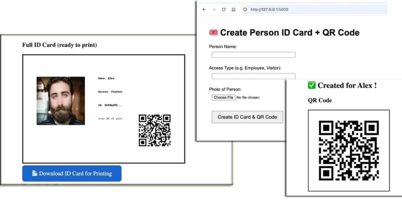402x201 pixels.
Task: Go to the browser home page icon
Action: click(233, 9)
